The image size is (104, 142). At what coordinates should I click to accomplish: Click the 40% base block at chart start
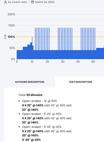click(20, 55)
